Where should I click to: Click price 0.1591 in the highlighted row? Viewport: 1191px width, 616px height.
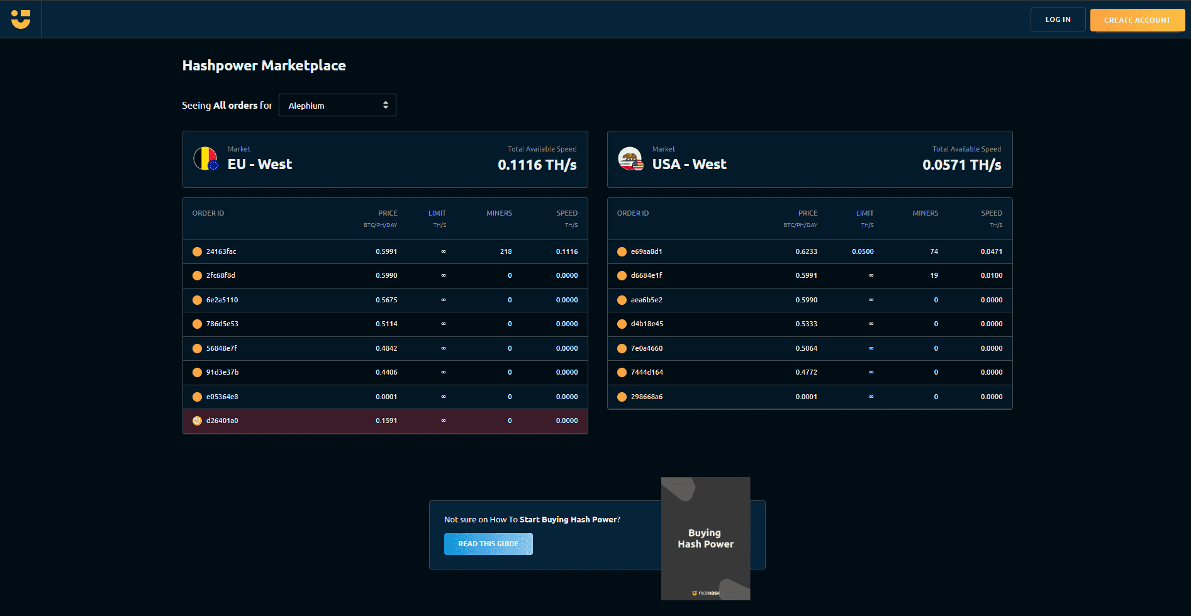[x=386, y=421]
